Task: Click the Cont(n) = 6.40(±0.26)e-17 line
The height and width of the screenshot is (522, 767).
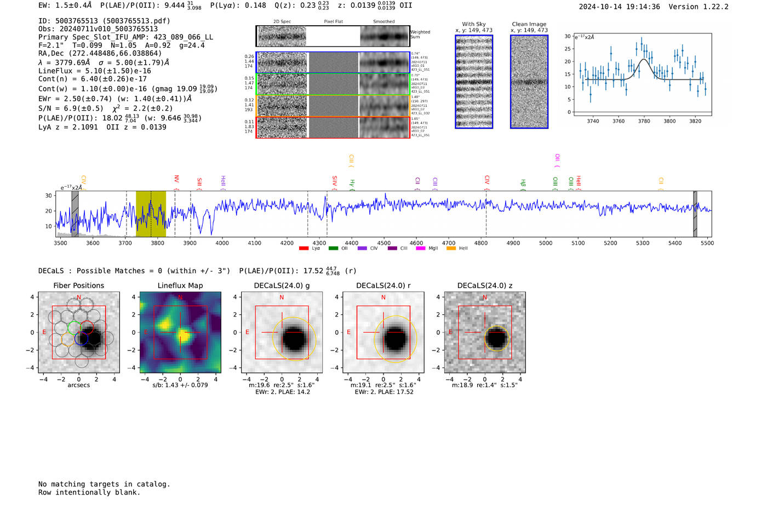Action: point(93,79)
